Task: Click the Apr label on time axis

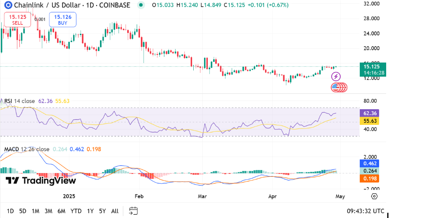Action: point(273,196)
